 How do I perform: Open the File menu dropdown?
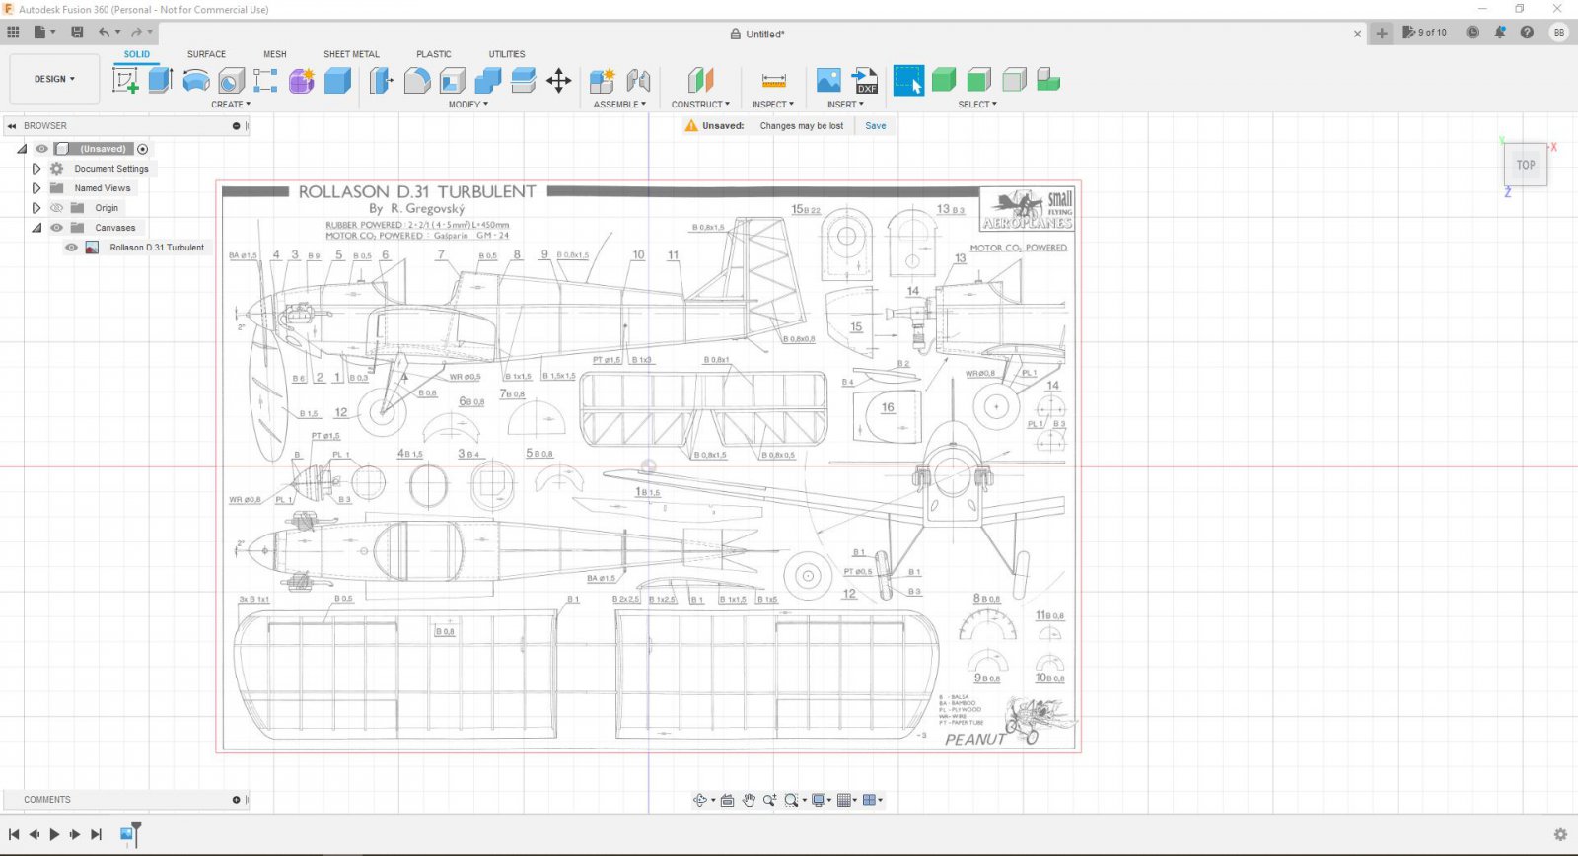(44, 33)
